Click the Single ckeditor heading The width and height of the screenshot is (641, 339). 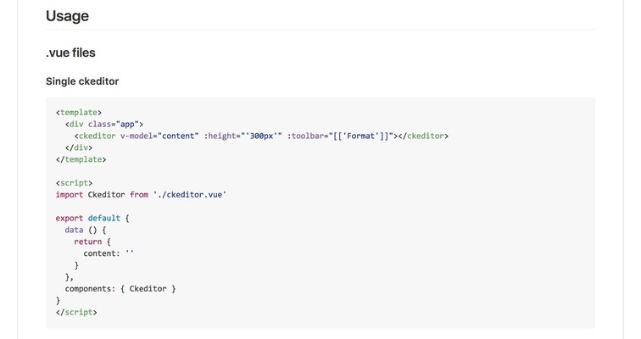click(82, 81)
